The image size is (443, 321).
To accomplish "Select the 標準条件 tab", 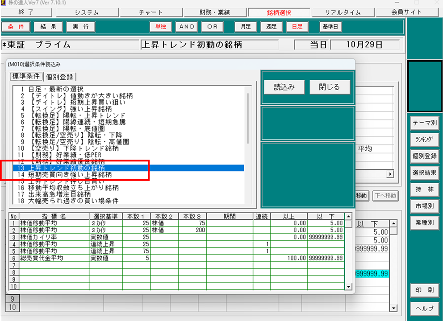I will point(26,76).
